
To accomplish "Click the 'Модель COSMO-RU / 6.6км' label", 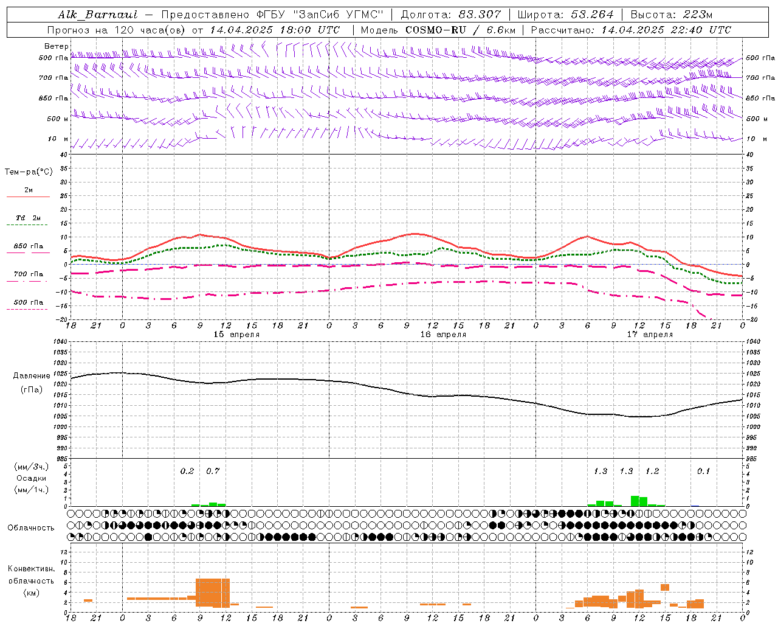I will pos(438,30).
